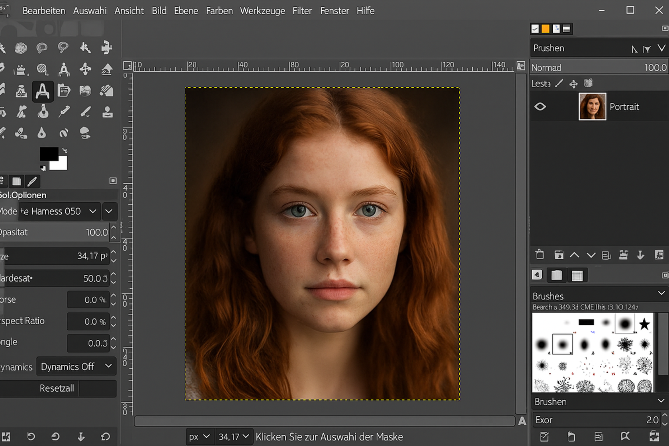The image size is (669, 446).
Task: Select the Text tool in the toolbox
Action: pyautogui.click(x=43, y=91)
